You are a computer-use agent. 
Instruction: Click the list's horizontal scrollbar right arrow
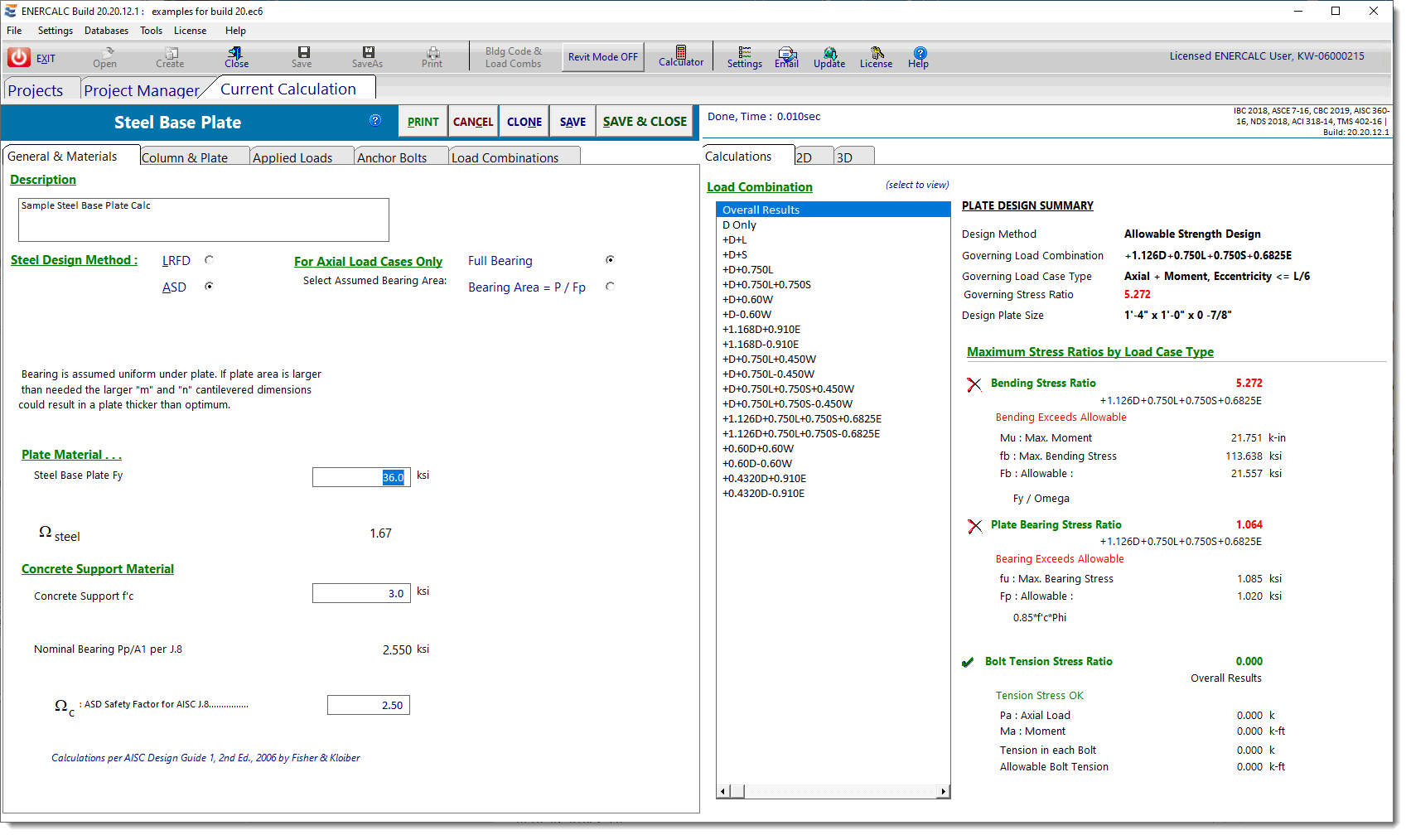click(x=943, y=792)
